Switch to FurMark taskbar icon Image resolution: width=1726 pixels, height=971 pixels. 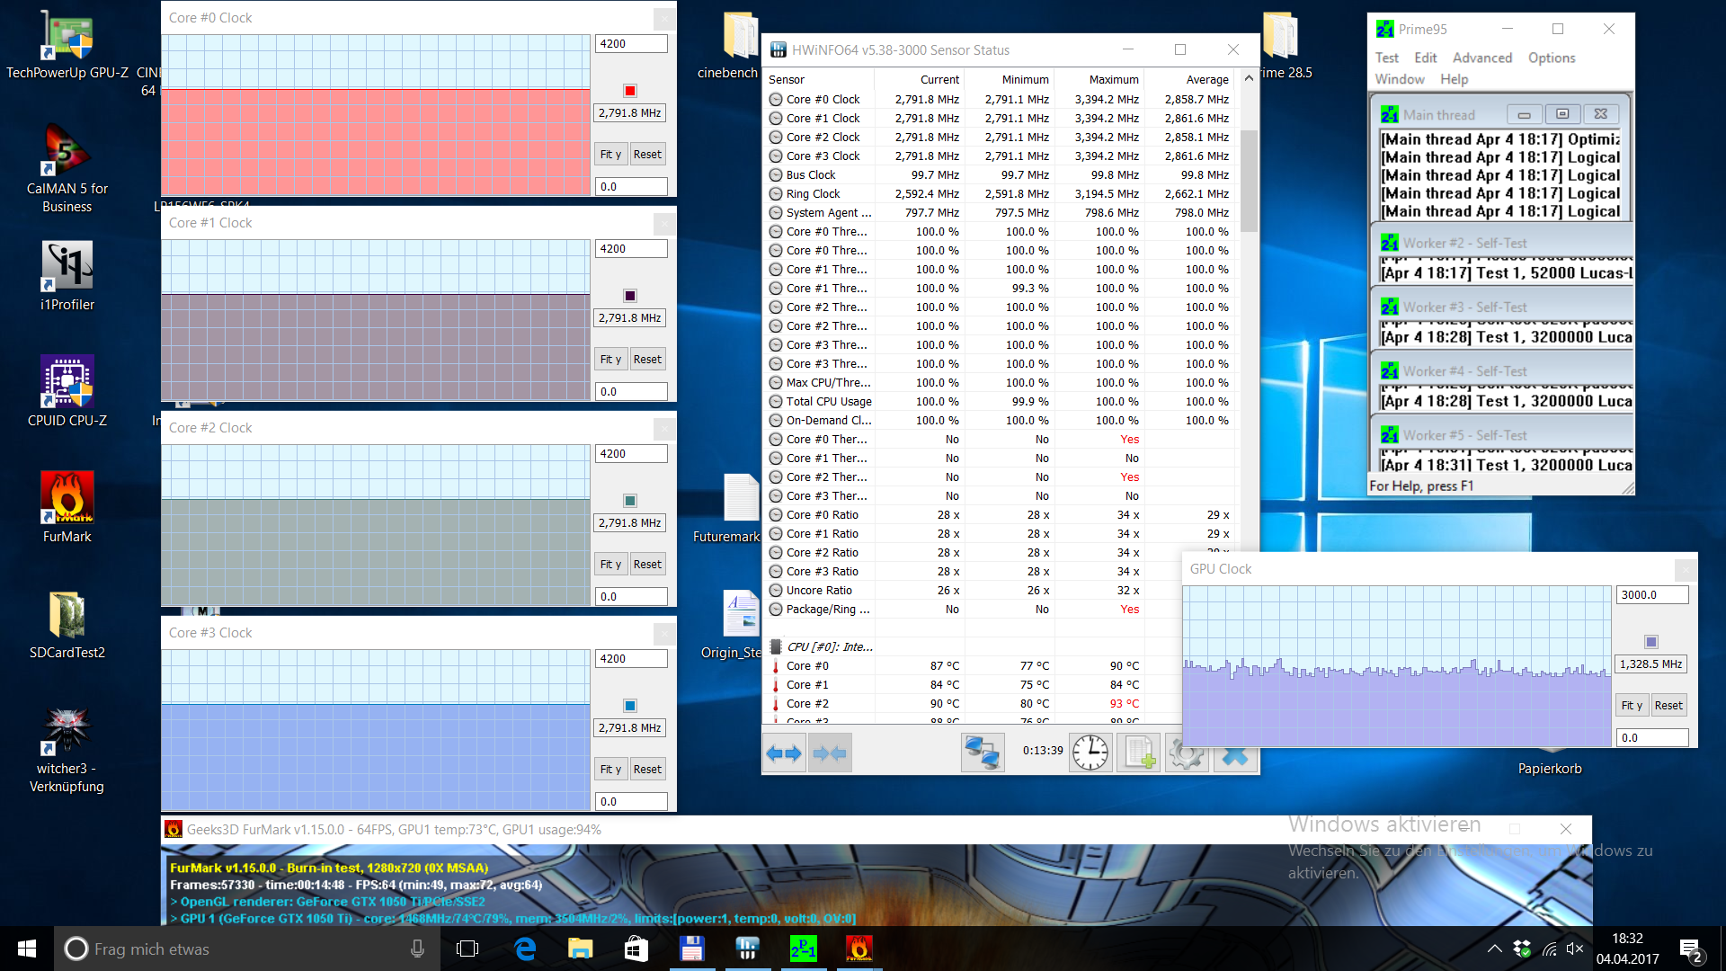pos(859,949)
